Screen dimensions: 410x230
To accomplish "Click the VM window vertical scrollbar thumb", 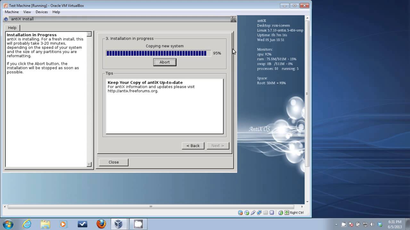I will pyautogui.click(x=307, y=94).
